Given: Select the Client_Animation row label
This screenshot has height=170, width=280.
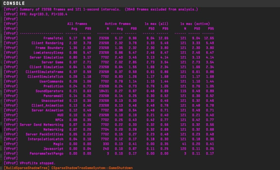Looking at the screenshot, I should [x=47, y=106].
